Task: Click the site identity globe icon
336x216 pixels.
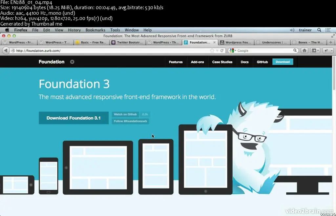Action: 13,51
